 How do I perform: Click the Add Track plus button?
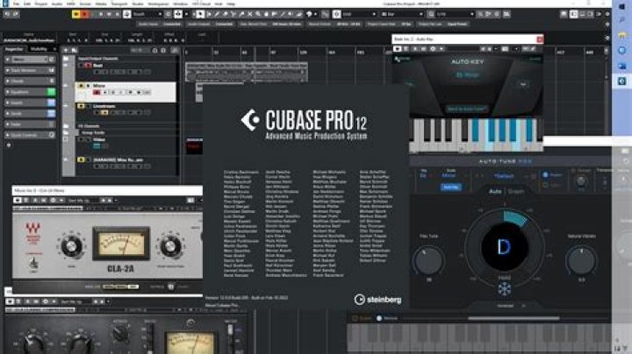(x=66, y=50)
